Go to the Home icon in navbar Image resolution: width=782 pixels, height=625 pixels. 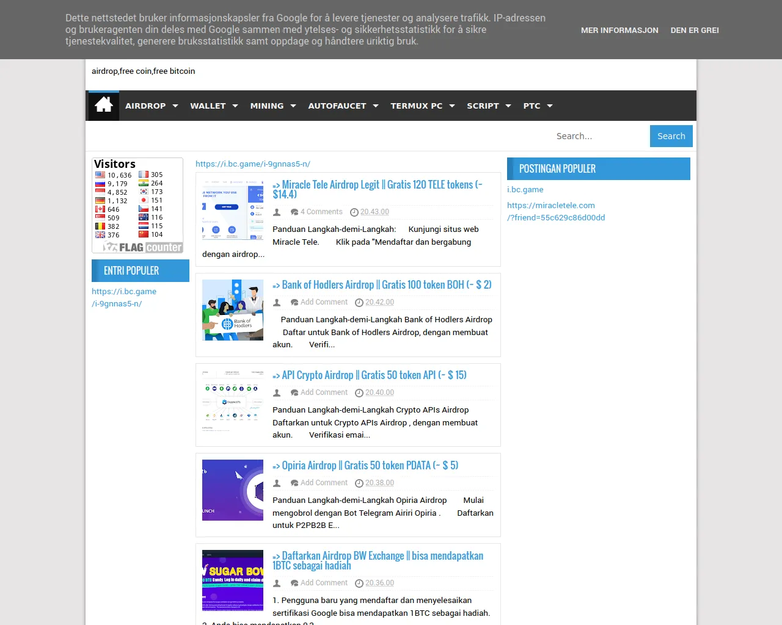point(104,106)
